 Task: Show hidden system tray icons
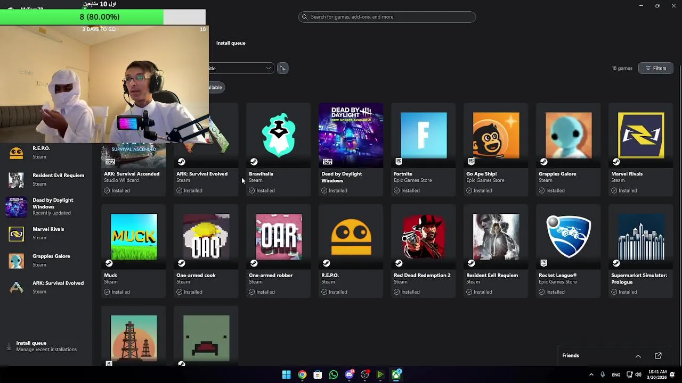(591, 375)
